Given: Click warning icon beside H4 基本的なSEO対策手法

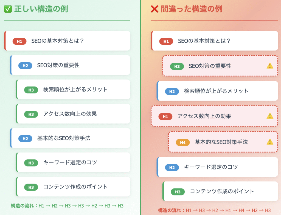Looking at the screenshot, I should (x=270, y=142).
